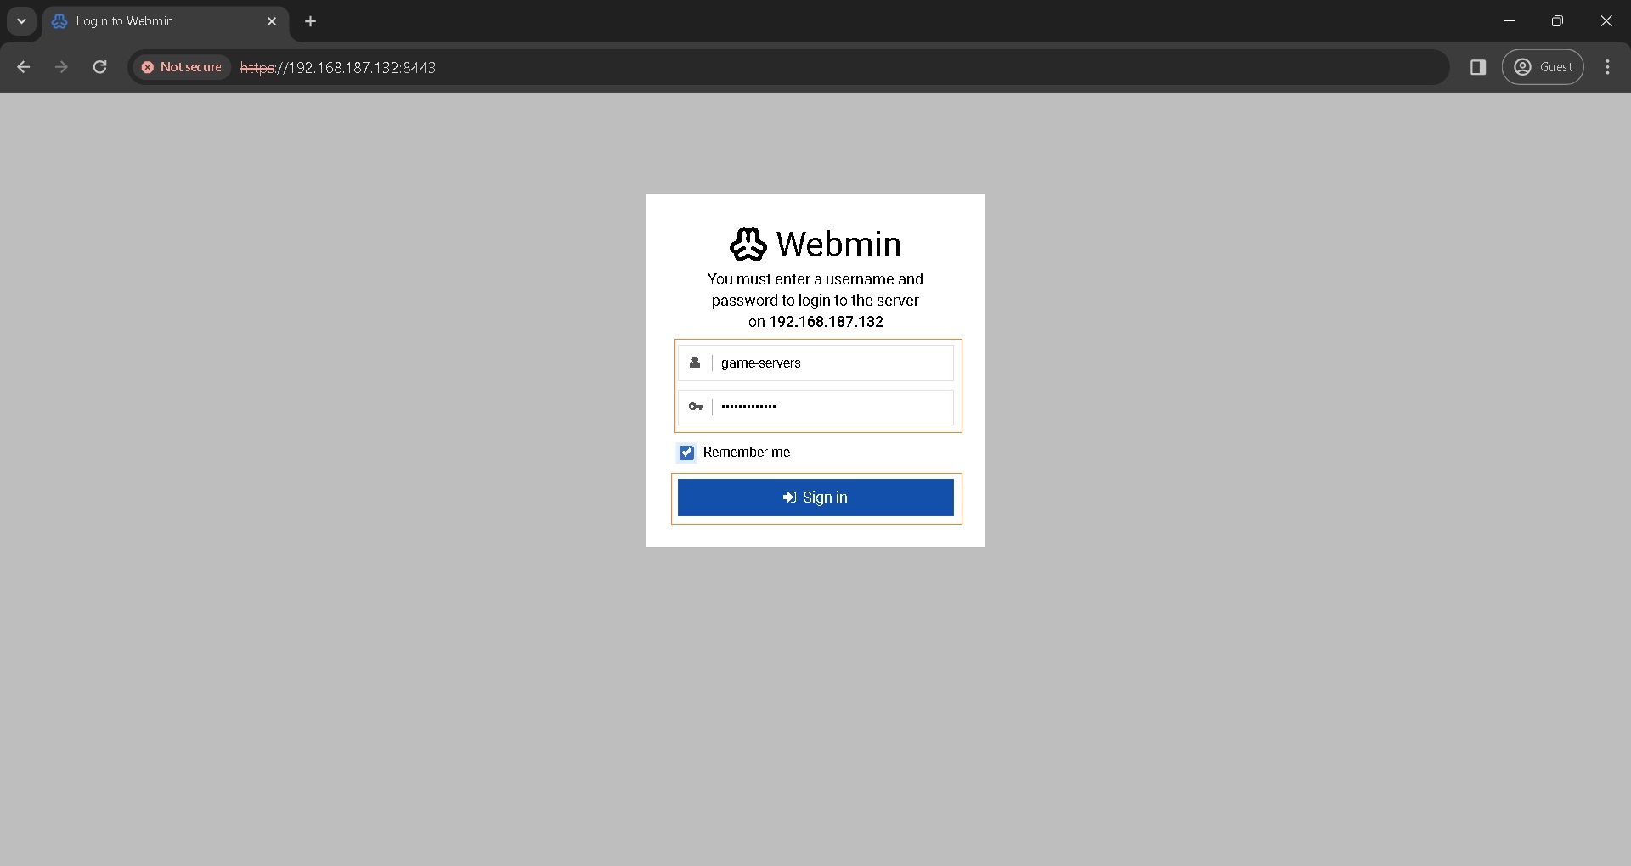Click the bold 192.168.187.132 server address text

tap(826, 322)
